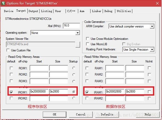Click the System Viewer File browse button
This screenshot has width=162, height=120.
[78, 45]
